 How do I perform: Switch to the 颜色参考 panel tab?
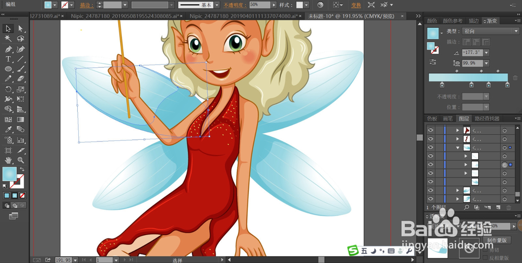pos(453,21)
